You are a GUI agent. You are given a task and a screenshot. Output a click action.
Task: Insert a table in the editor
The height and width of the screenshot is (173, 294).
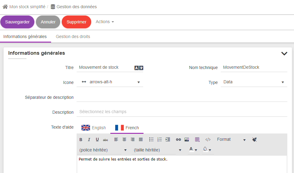coord(197,140)
